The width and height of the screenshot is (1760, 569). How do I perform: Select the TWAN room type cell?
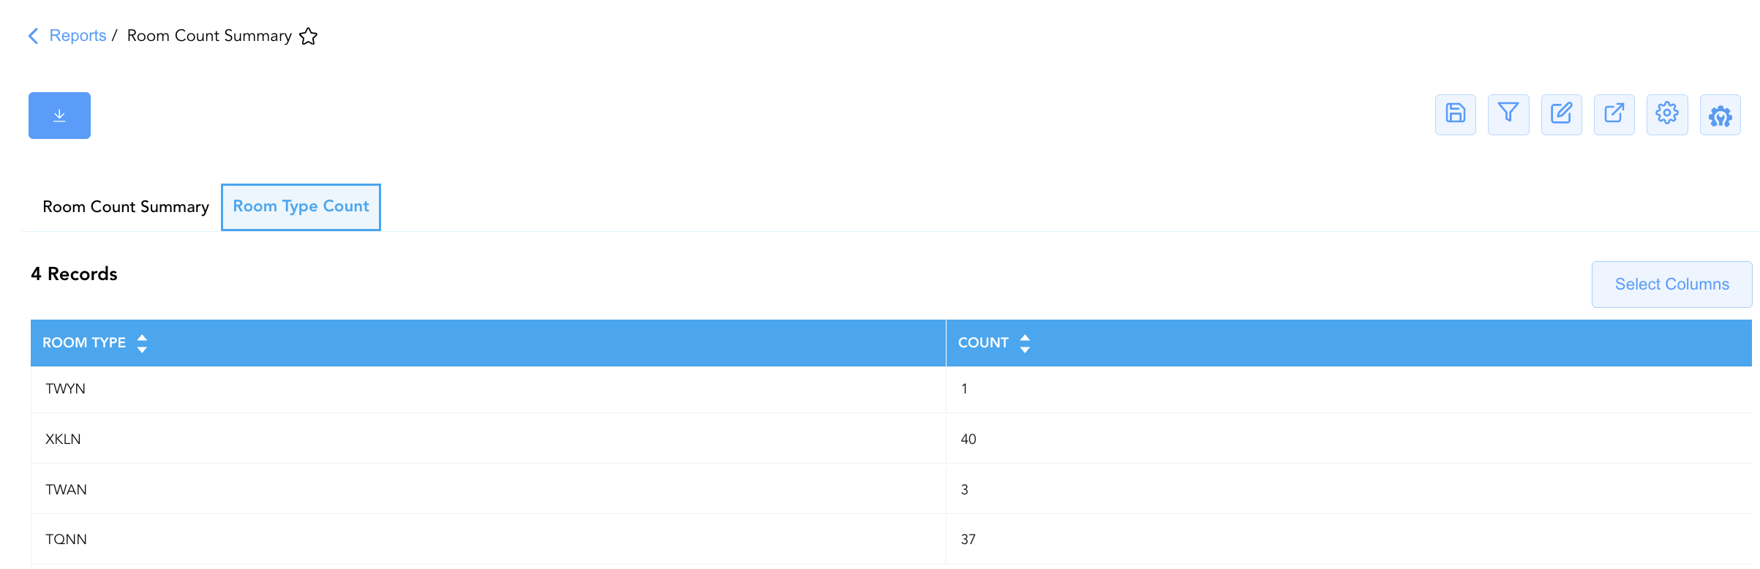coord(488,489)
